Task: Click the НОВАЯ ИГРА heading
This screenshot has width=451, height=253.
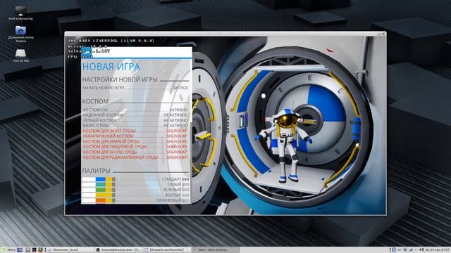Action: coord(111,67)
